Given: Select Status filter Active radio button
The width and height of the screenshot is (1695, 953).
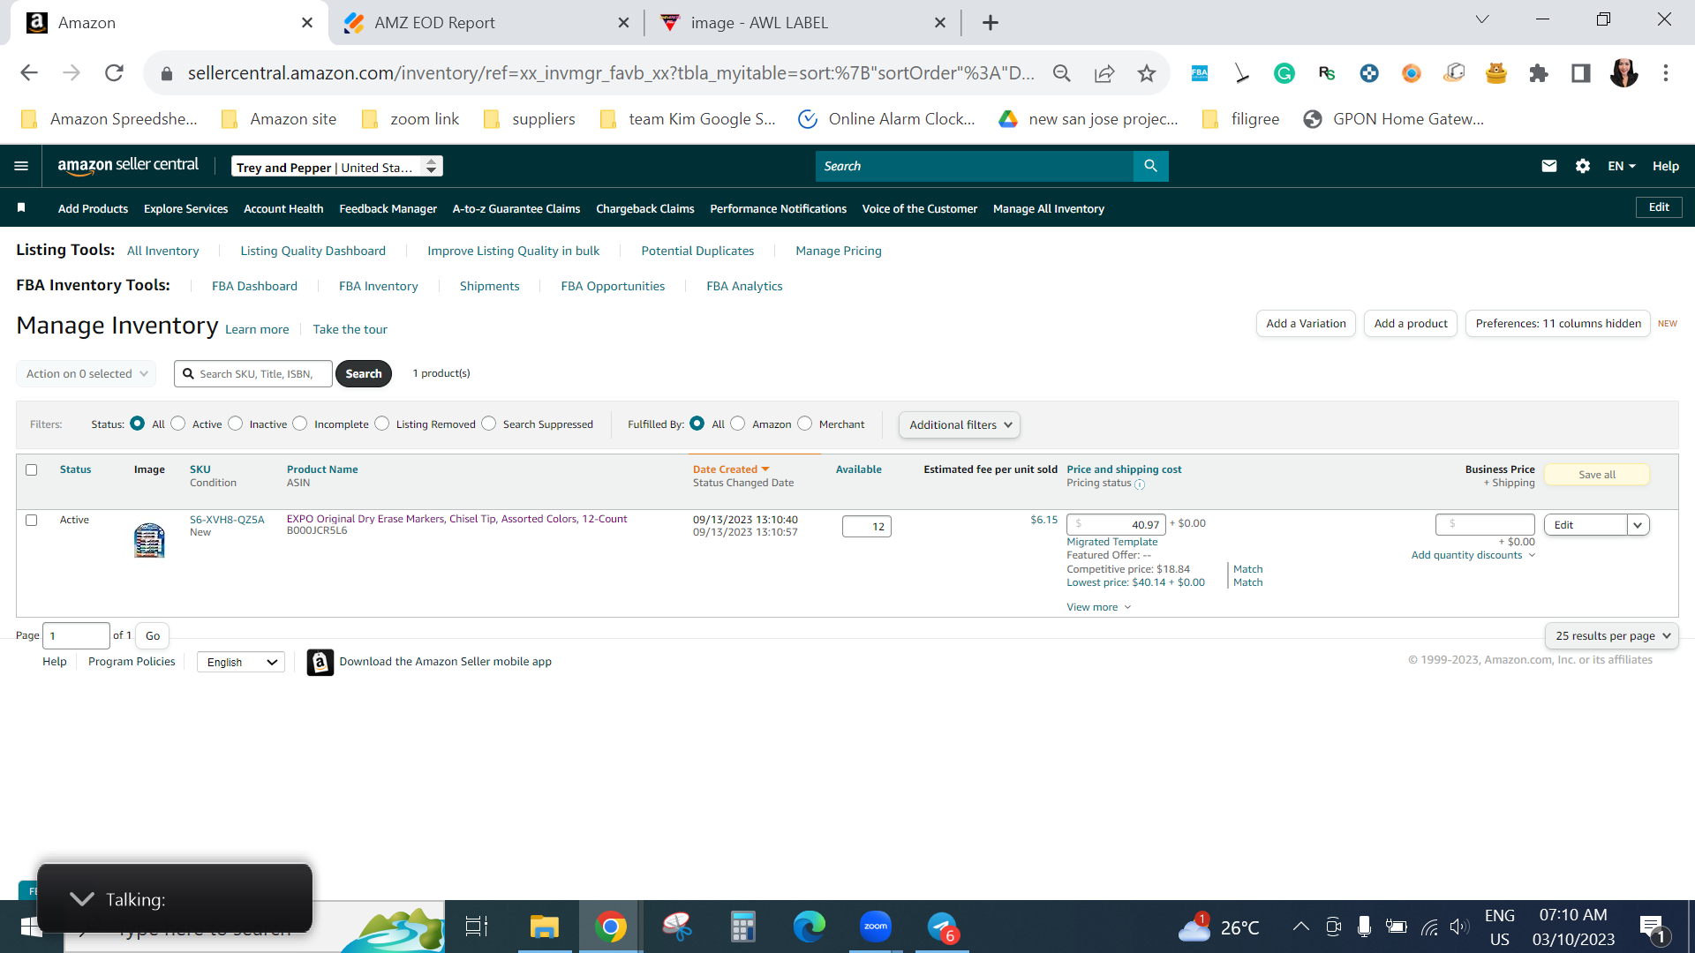Looking at the screenshot, I should (177, 424).
